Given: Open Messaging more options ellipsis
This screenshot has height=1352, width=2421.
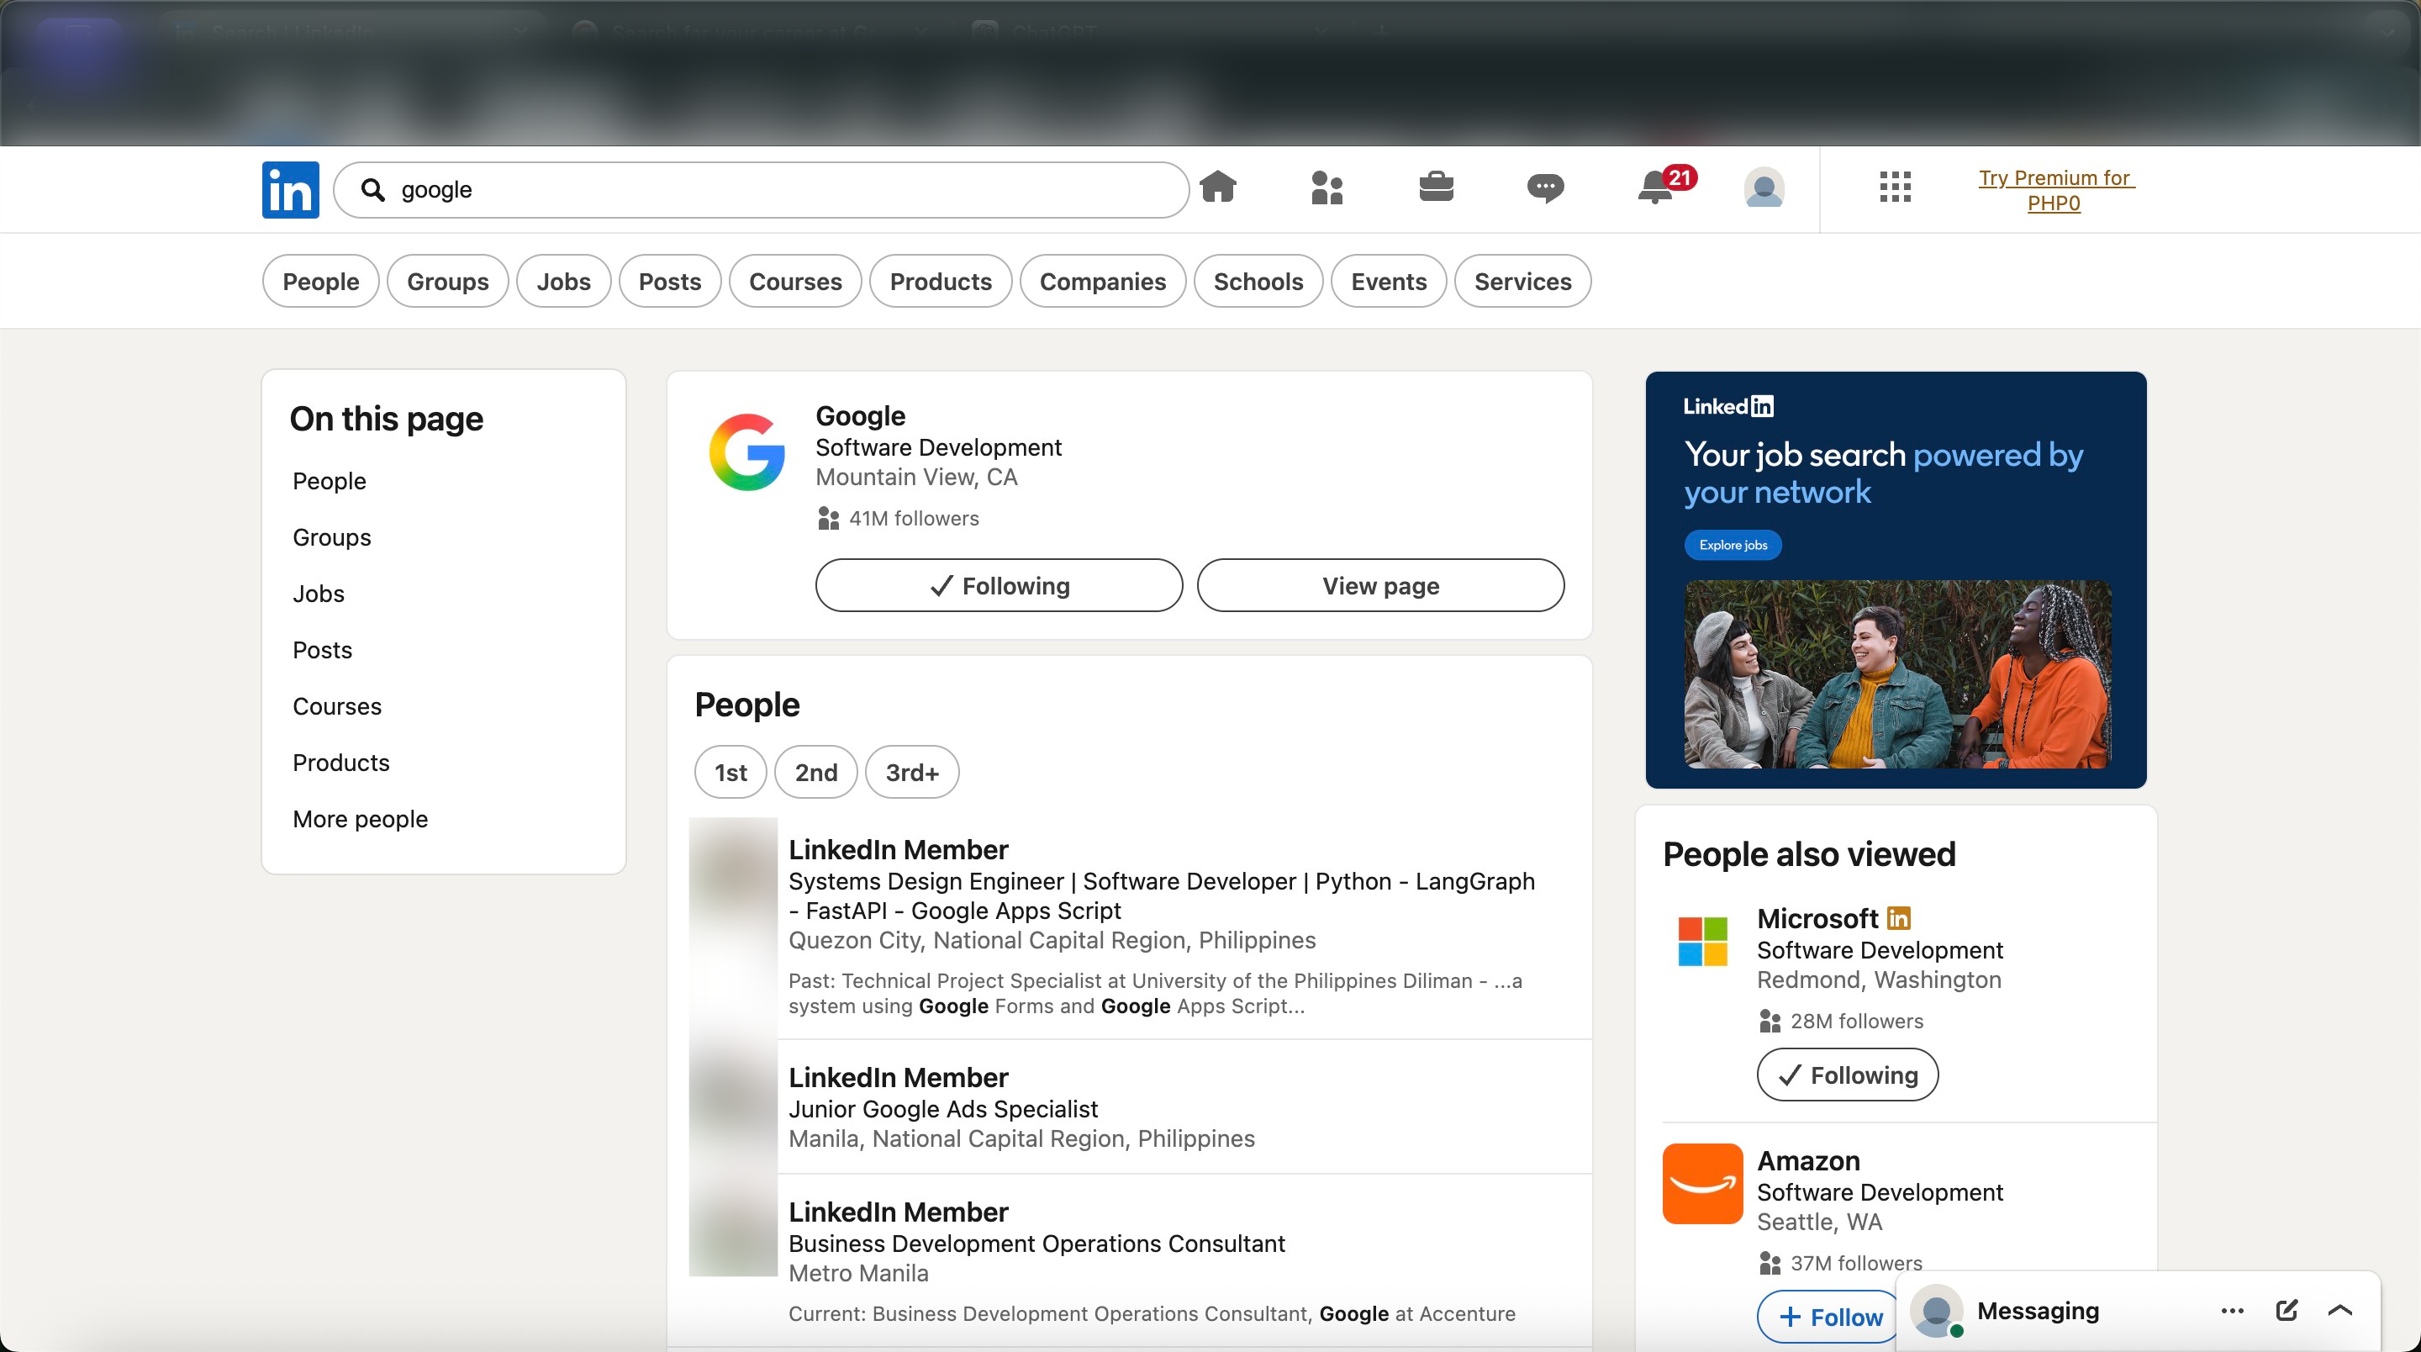Looking at the screenshot, I should click(2232, 1310).
